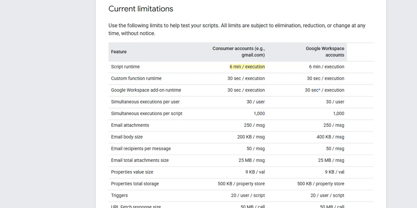Screen dimensions: 417x208
Task: Click the asterisk link after 30 sec
Action: pyautogui.click(x=320, y=90)
